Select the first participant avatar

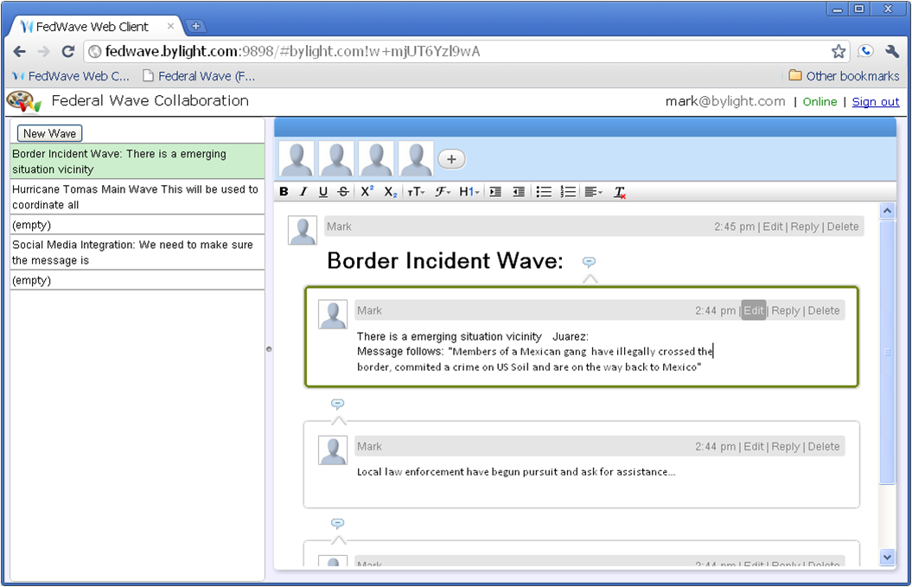[297, 158]
